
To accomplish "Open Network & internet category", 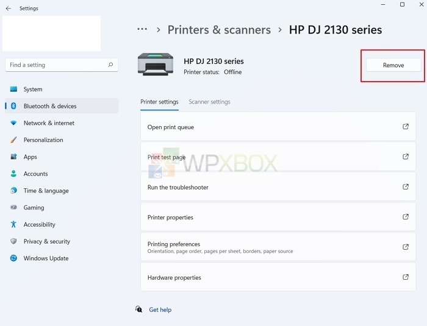I will point(62,123).
